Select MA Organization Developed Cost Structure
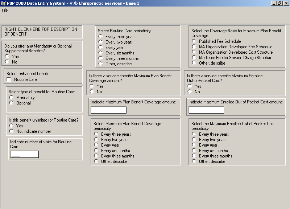290x209 pixels. click(194, 52)
